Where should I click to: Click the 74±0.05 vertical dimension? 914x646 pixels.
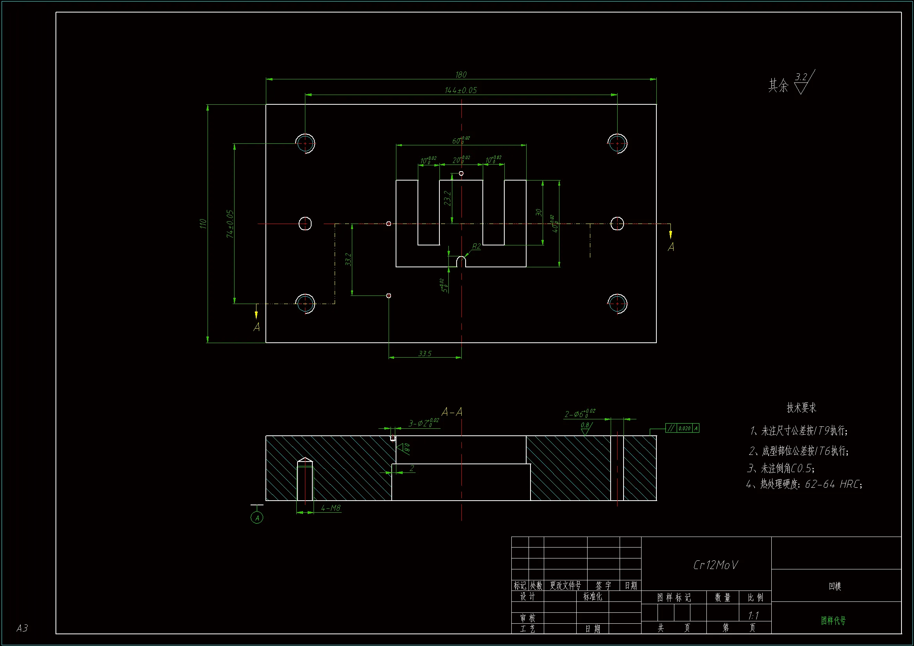(230, 224)
